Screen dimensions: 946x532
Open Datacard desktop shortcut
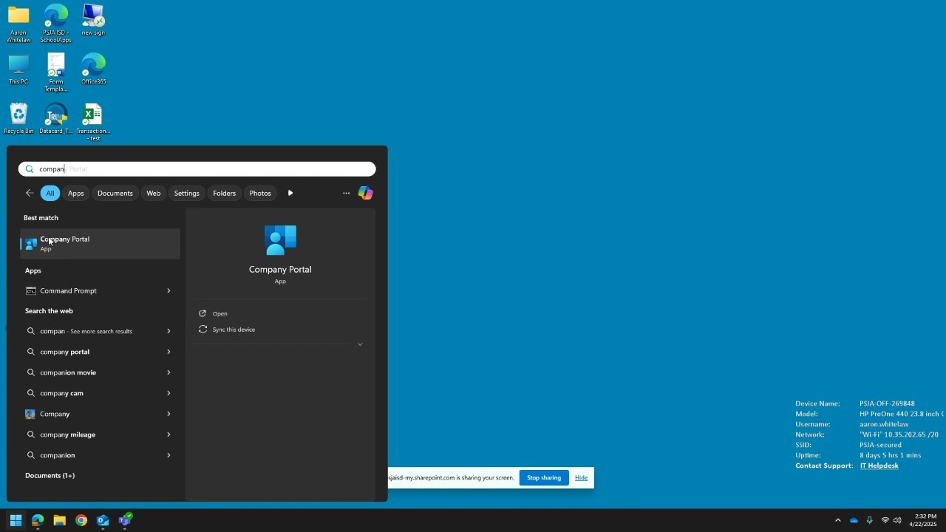55,119
